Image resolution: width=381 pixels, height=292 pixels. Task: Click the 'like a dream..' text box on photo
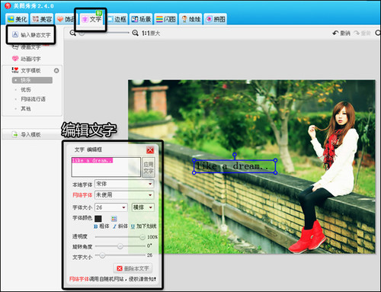tap(235, 166)
